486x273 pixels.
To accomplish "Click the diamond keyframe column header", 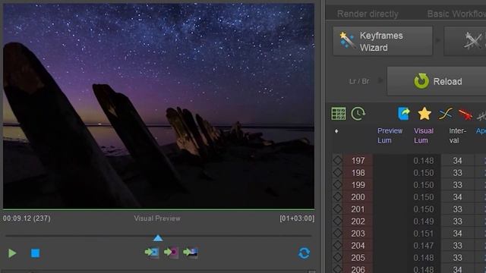I will pyautogui.click(x=336, y=131).
